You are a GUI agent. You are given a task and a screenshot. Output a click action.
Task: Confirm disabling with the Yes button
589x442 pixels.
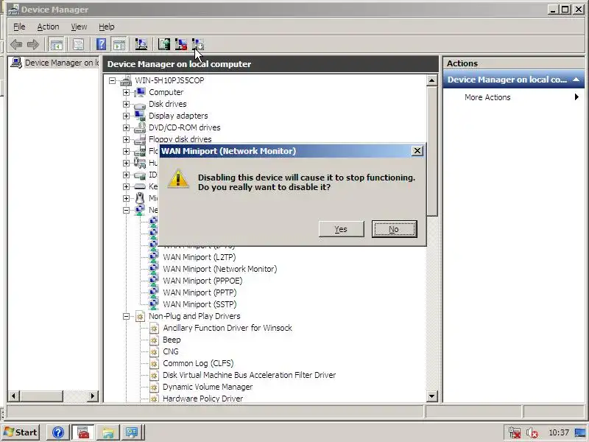341,229
